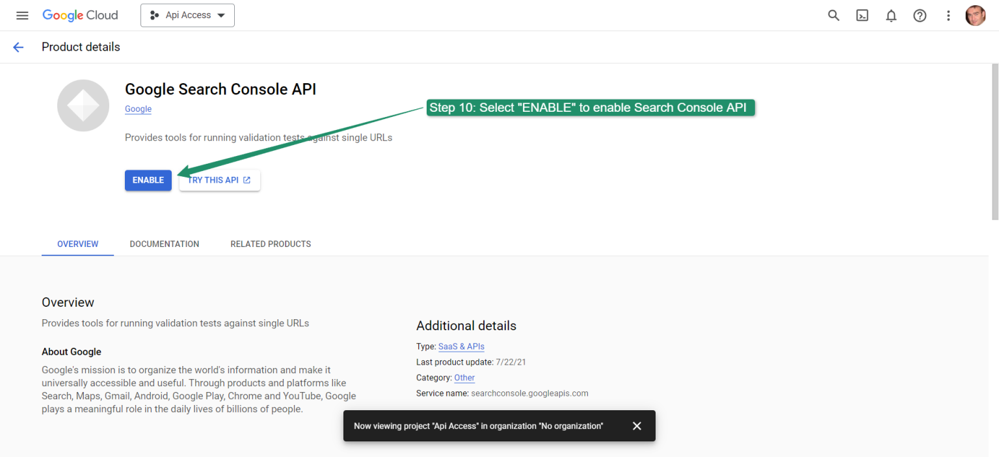
Task: Open the Category 'Other' link
Action: [x=464, y=377]
